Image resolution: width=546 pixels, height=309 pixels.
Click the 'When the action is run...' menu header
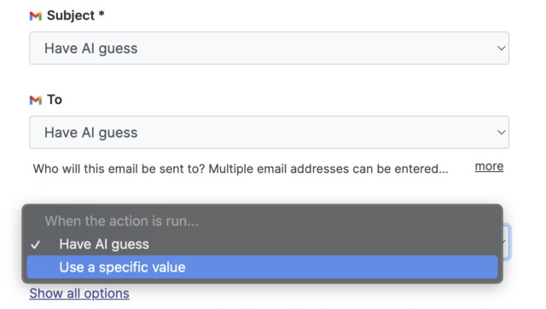[121, 221]
